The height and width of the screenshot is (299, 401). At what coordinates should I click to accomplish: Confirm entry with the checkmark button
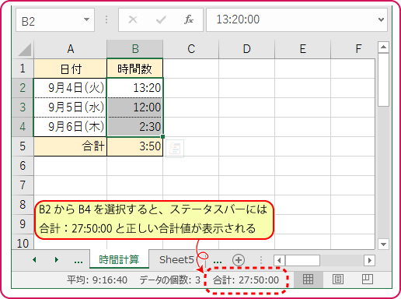[x=161, y=19]
